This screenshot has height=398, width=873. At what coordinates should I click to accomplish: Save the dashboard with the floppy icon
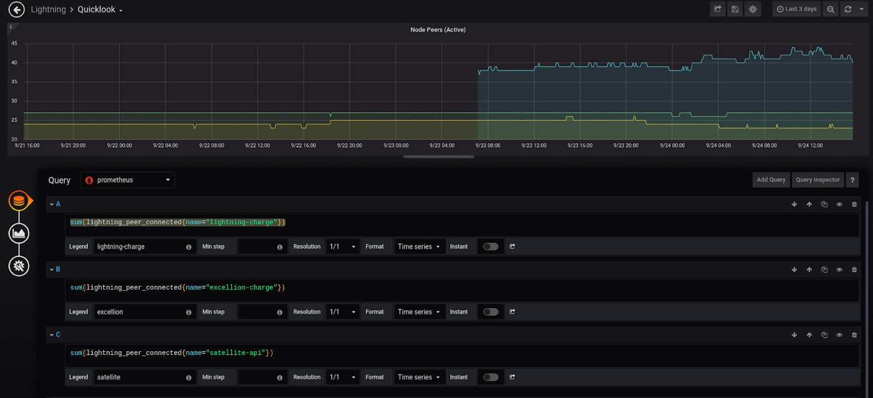pos(735,9)
